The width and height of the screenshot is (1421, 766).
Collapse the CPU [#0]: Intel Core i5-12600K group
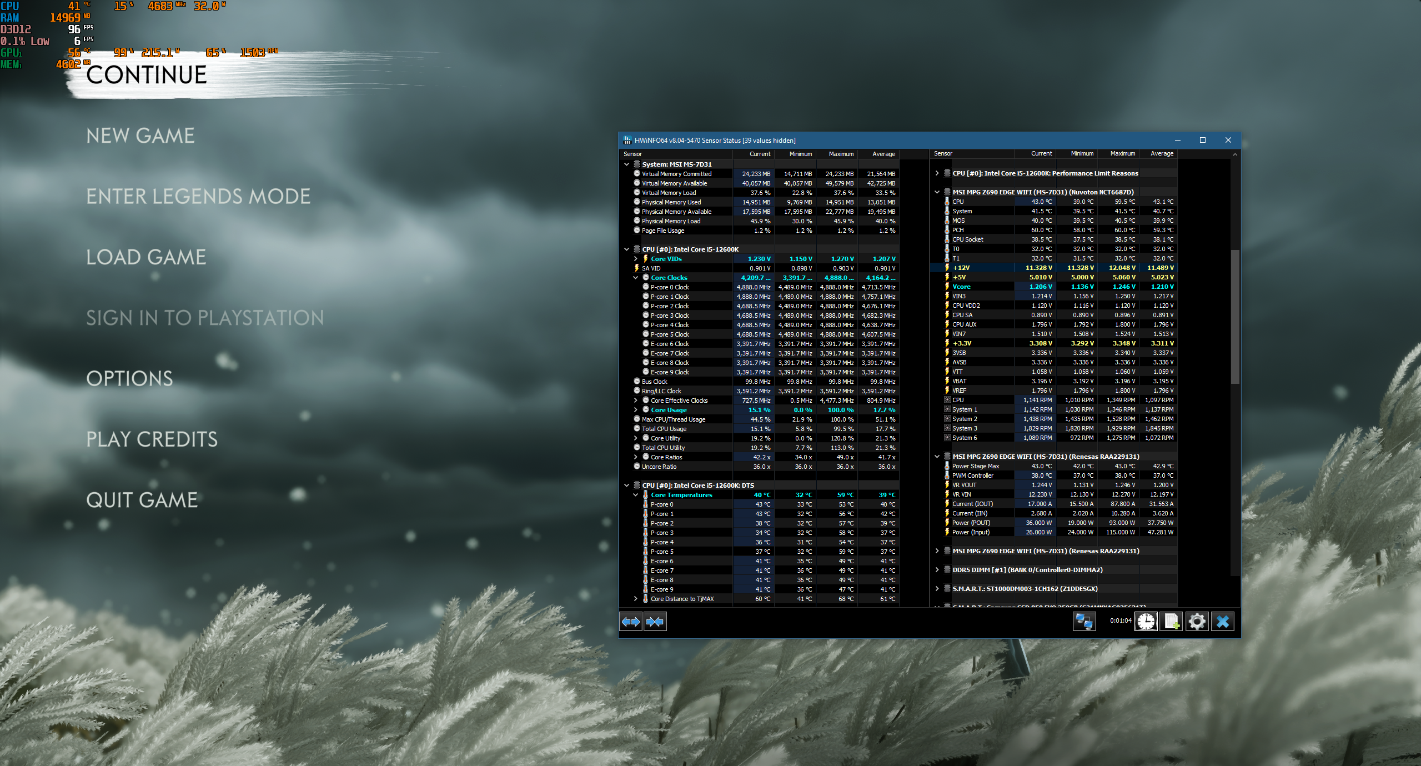pos(627,249)
